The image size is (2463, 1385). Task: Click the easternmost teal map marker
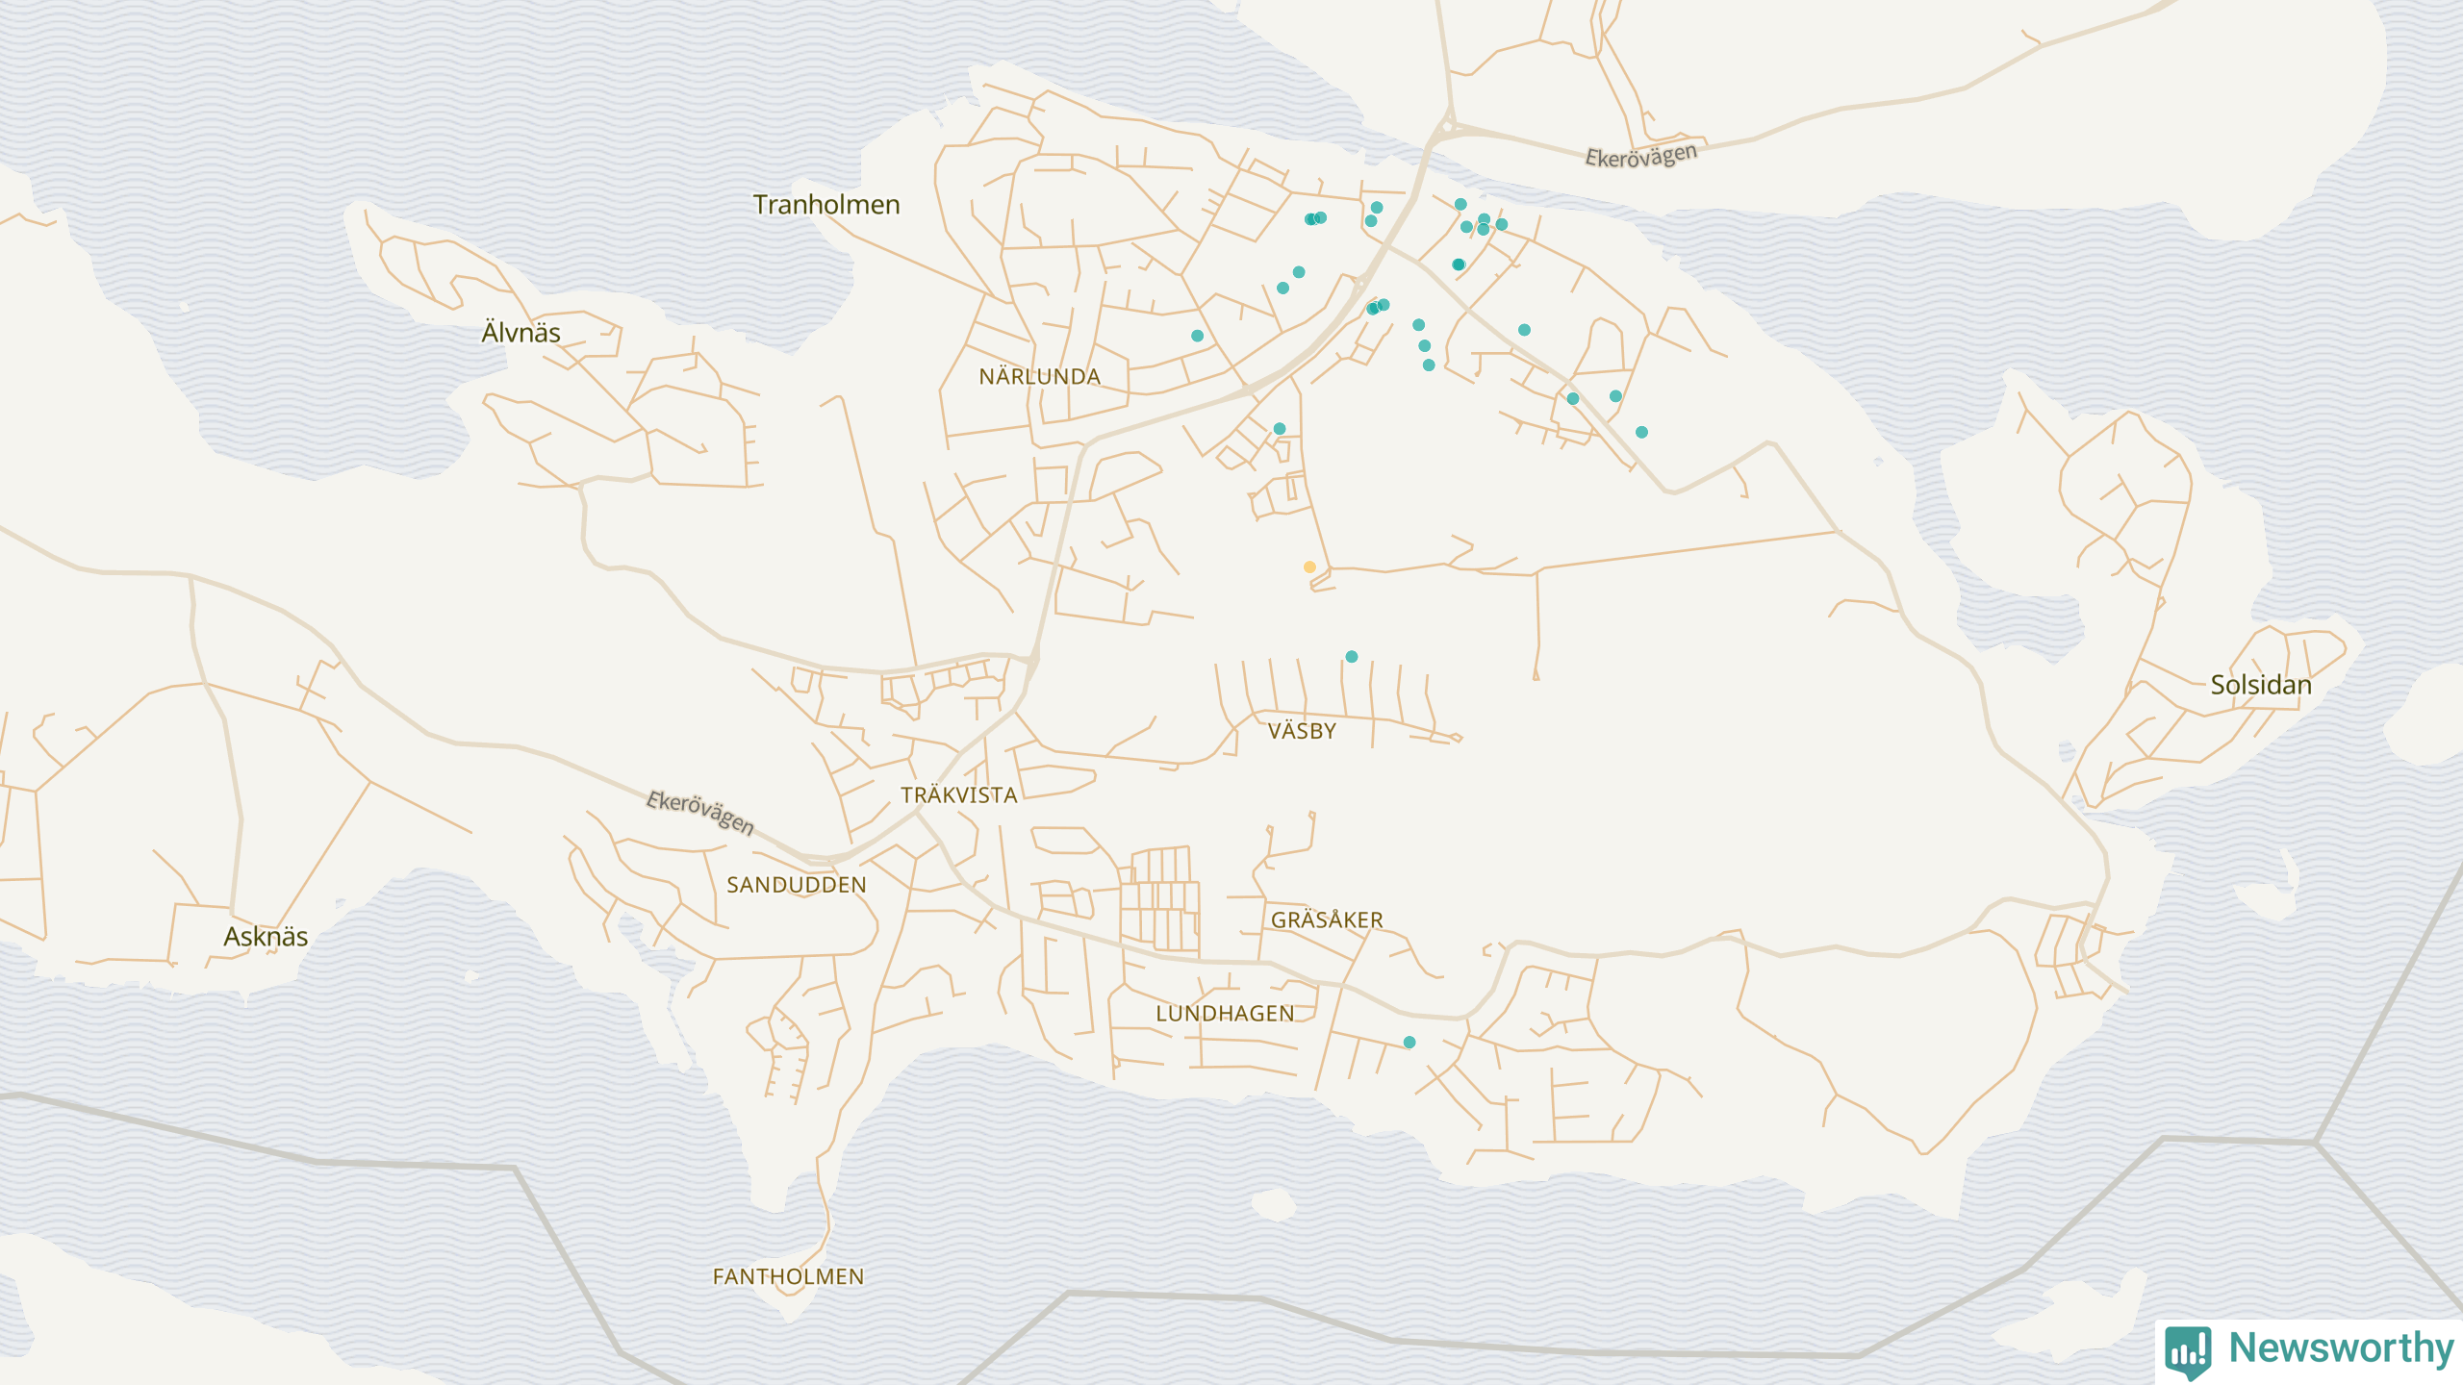1642,433
